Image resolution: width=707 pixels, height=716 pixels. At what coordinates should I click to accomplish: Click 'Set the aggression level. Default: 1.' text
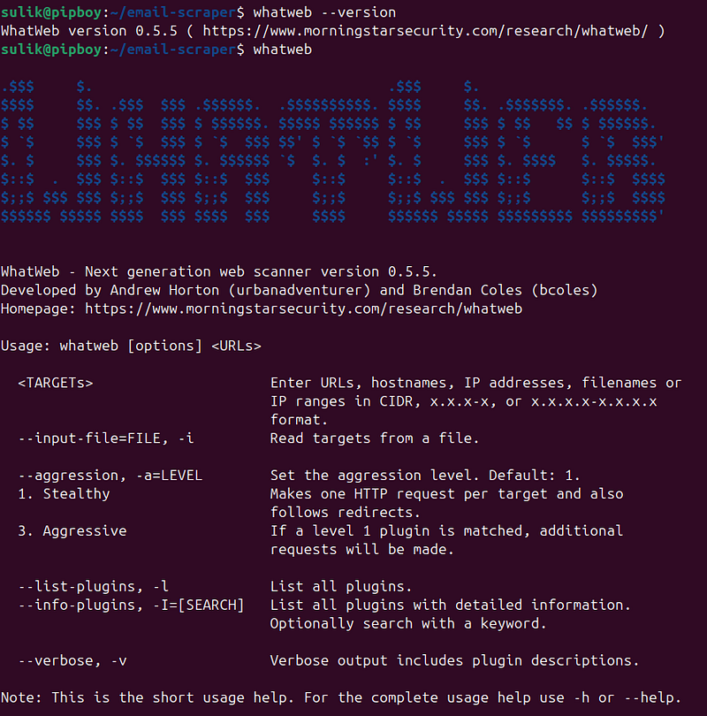pyautogui.click(x=425, y=476)
